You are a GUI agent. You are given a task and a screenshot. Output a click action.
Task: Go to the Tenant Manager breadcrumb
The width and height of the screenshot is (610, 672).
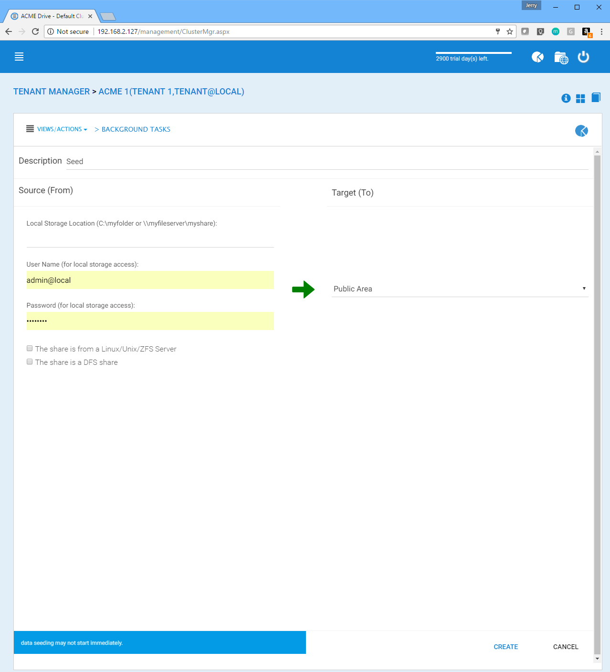(52, 92)
